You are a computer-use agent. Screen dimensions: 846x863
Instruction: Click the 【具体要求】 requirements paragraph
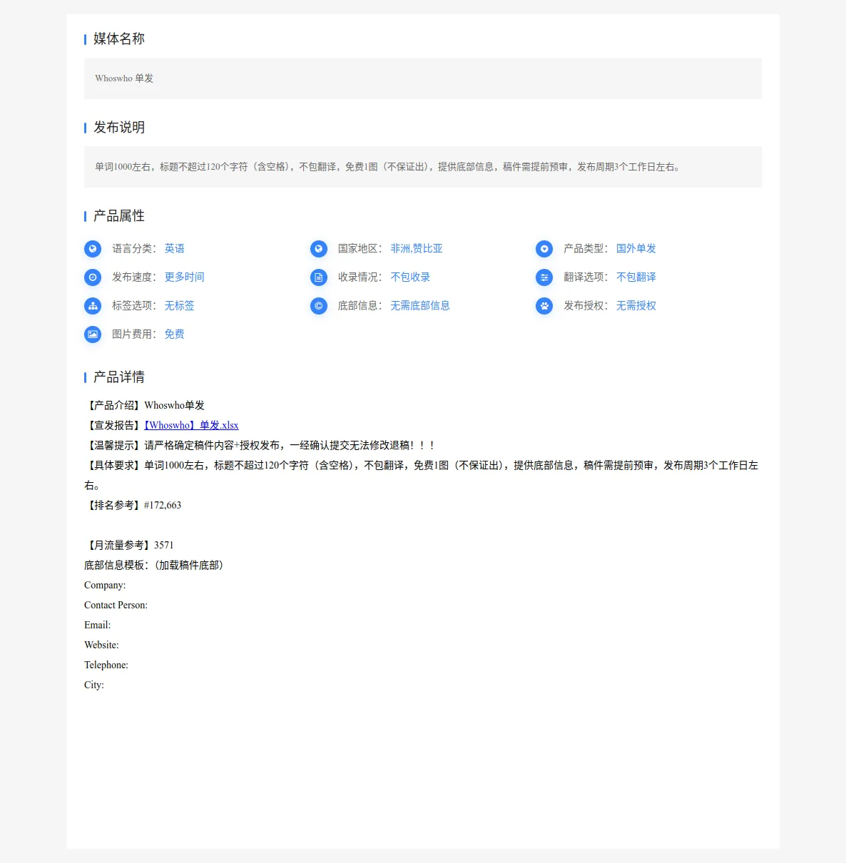click(x=423, y=475)
